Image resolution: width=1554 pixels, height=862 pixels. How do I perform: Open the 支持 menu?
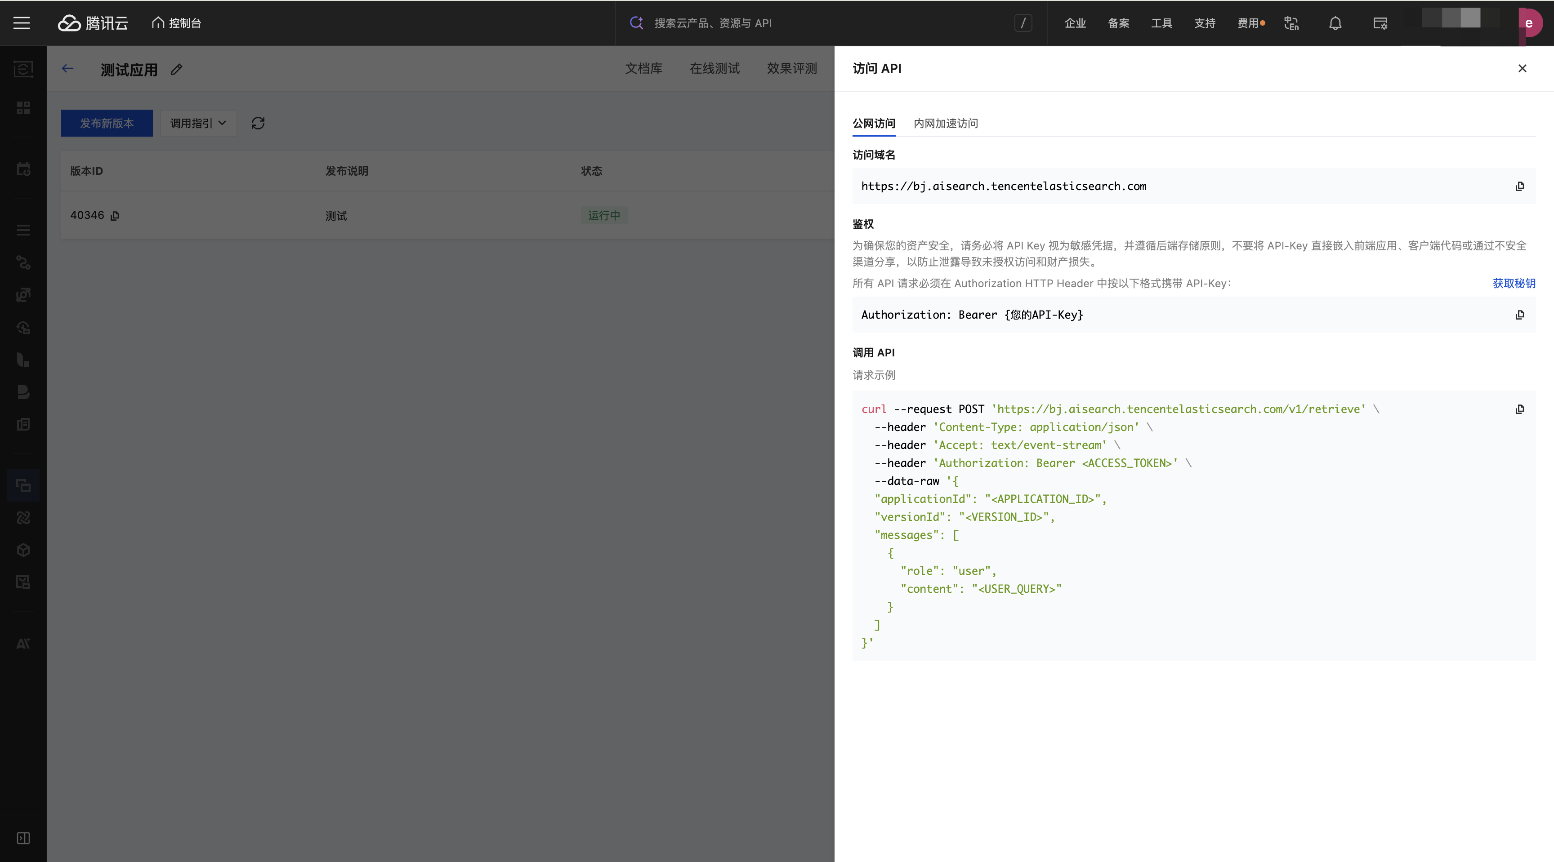point(1205,23)
